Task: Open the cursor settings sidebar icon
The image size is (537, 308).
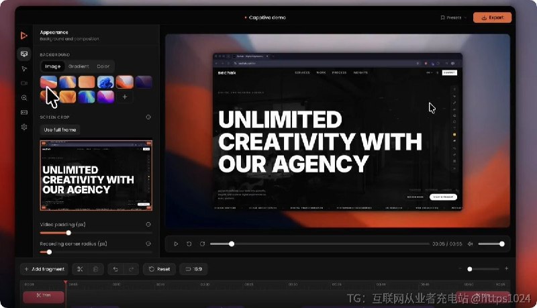Action: click(x=24, y=69)
